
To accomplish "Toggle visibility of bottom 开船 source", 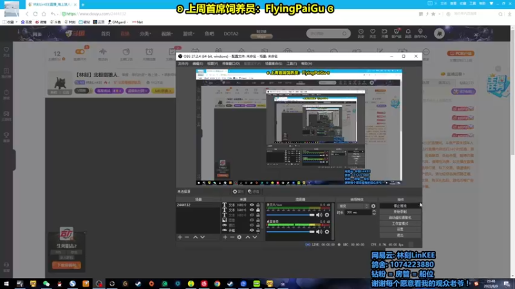I will 252,231.
